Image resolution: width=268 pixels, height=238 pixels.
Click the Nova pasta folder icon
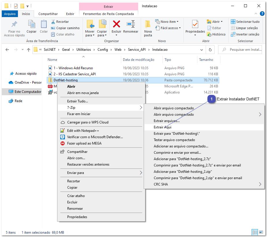(x=148, y=24)
